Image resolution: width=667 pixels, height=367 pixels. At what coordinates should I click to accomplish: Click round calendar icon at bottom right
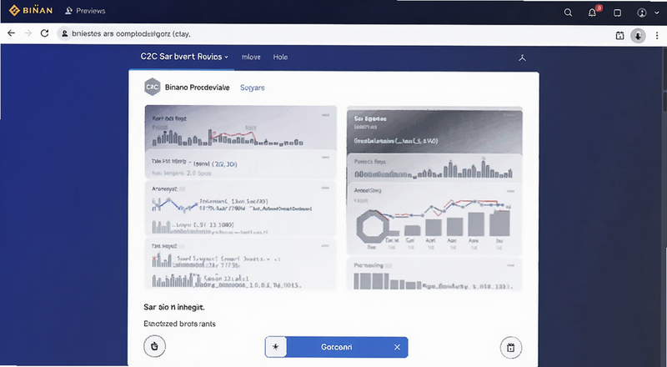511,348
